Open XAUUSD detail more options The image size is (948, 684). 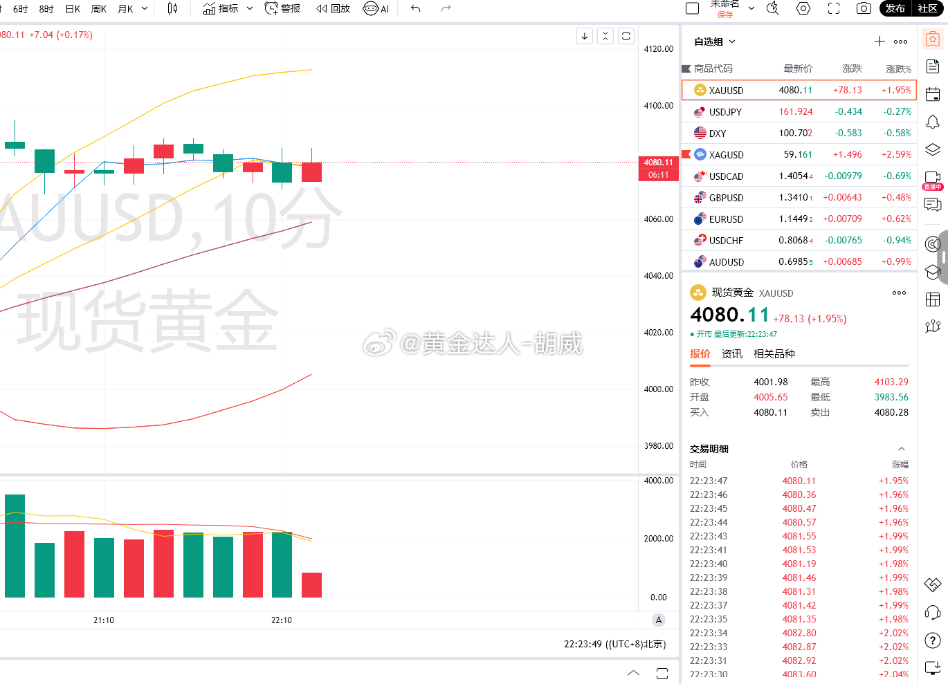[899, 293]
